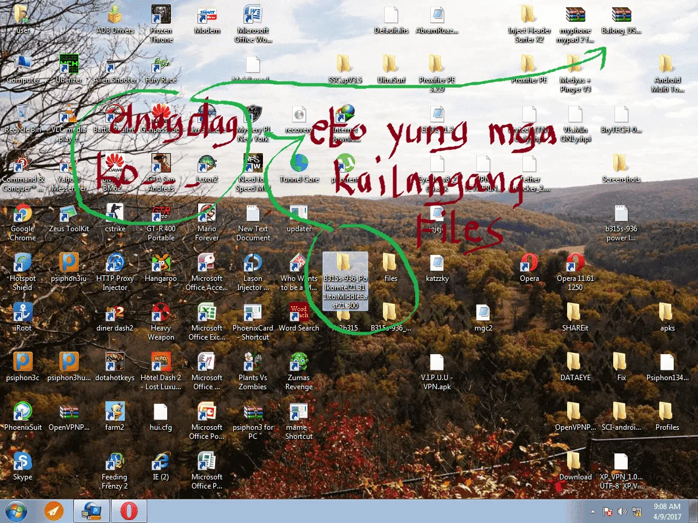698x523 pixels.
Task: Open the DATAEYE folder
Action: pyautogui.click(x=575, y=367)
